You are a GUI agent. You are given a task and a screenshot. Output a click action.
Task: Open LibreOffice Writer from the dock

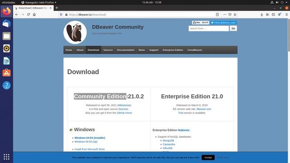pyautogui.click(x=6, y=61)
